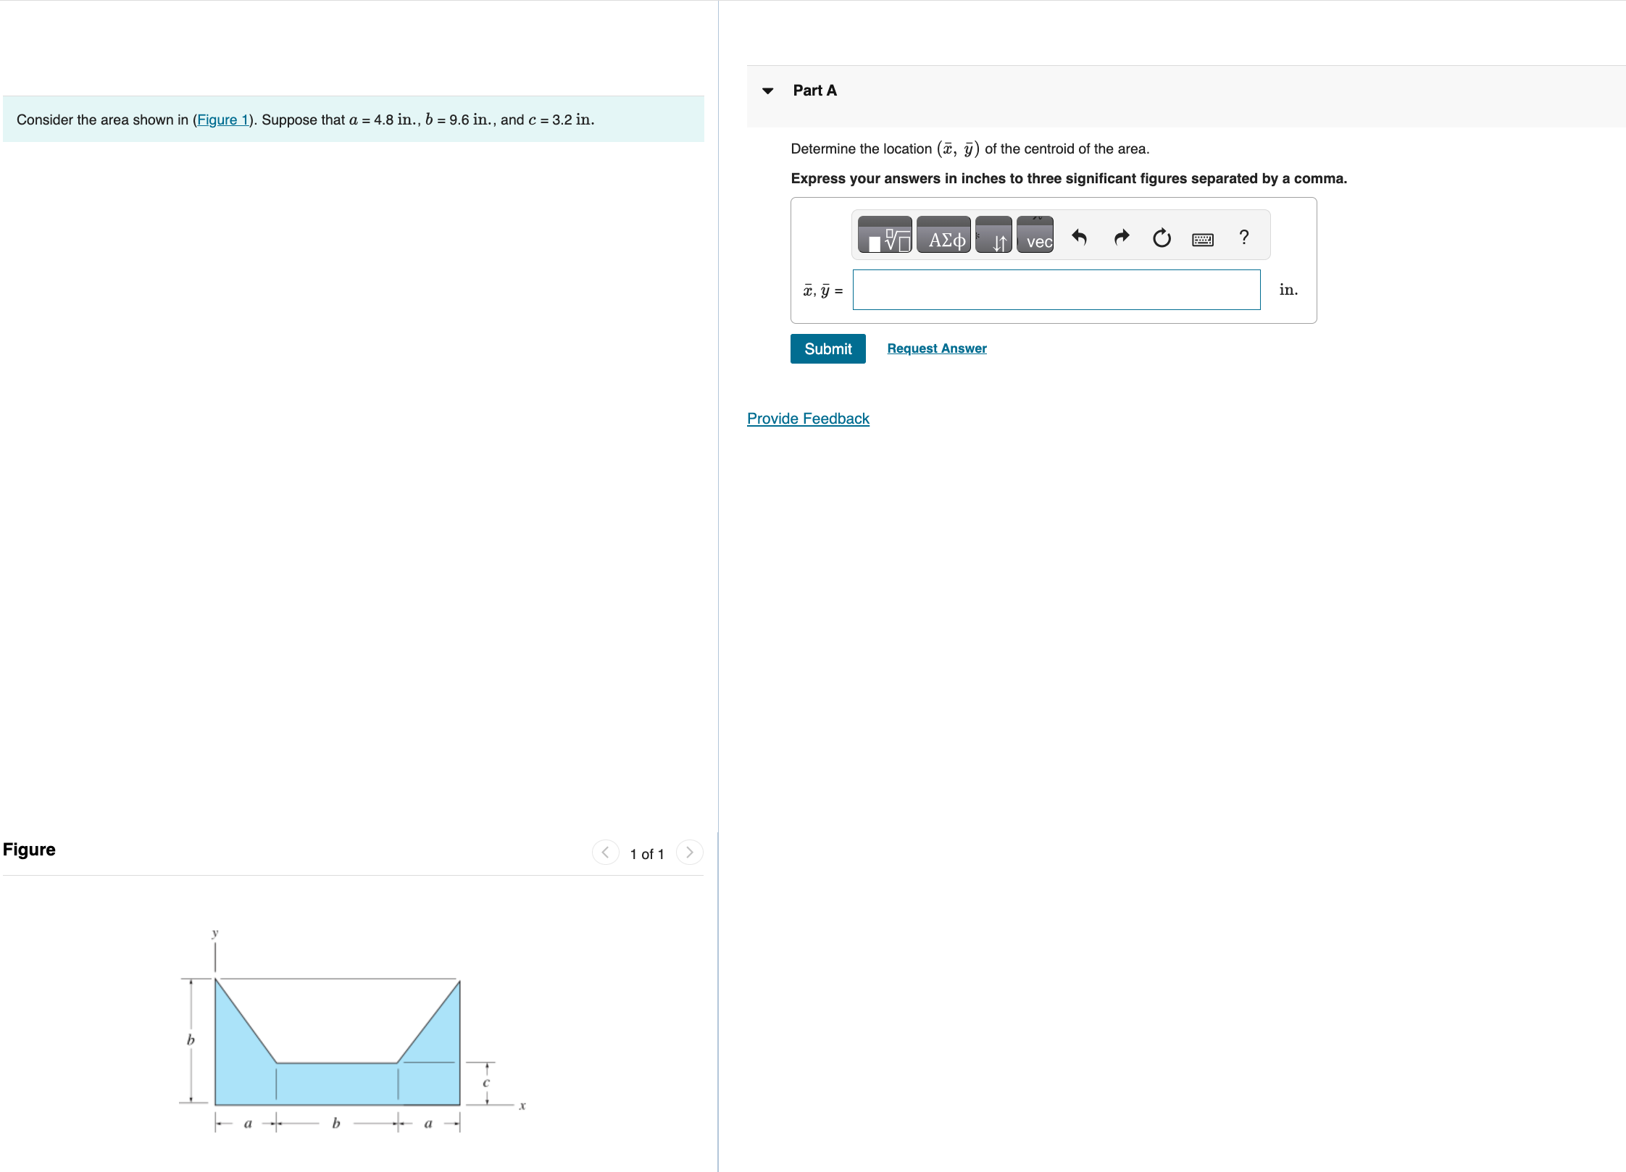This screenshot has height=1172, width=1626.
Task: Click the previous figure chevron
Action: (x=605, y=853)
